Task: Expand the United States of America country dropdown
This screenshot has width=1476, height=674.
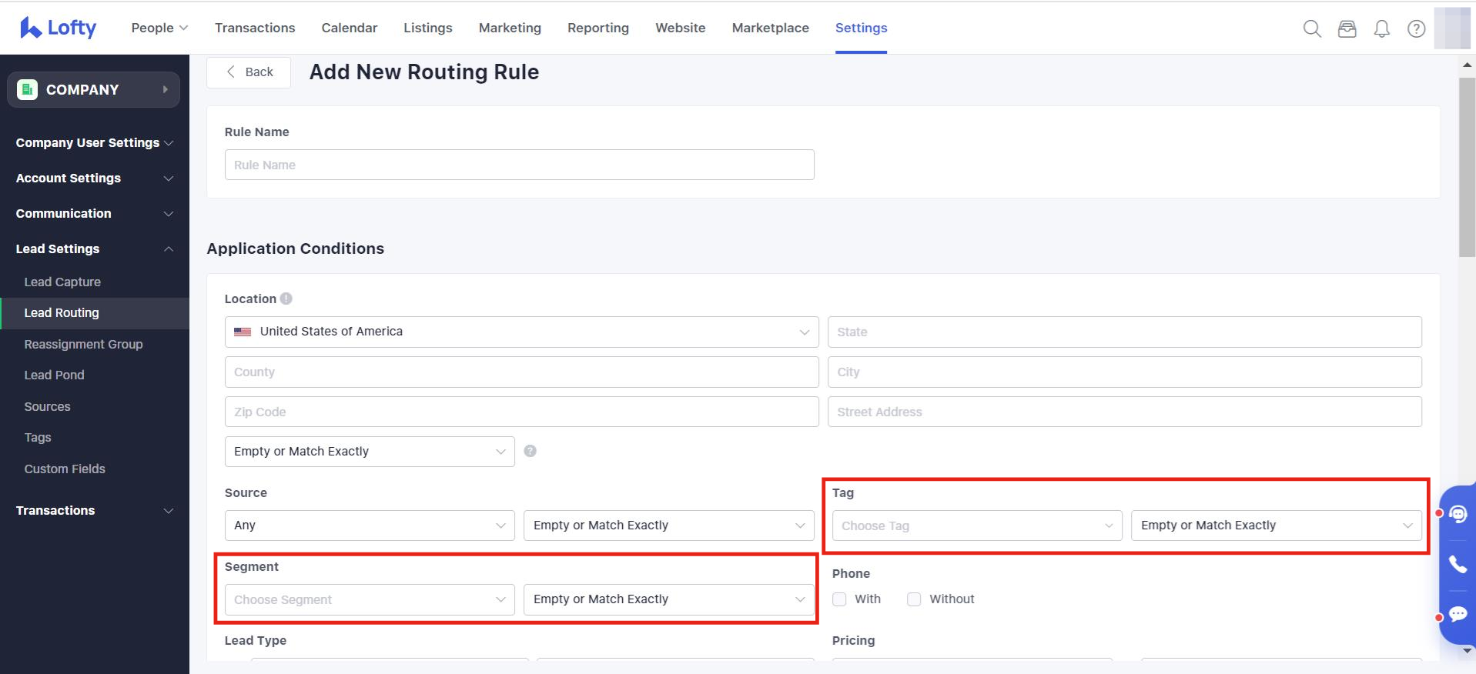Action: point(521,332)
